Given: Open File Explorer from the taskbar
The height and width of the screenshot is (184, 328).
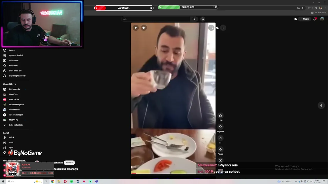Looking at the screenshot, I should point(59,181).
